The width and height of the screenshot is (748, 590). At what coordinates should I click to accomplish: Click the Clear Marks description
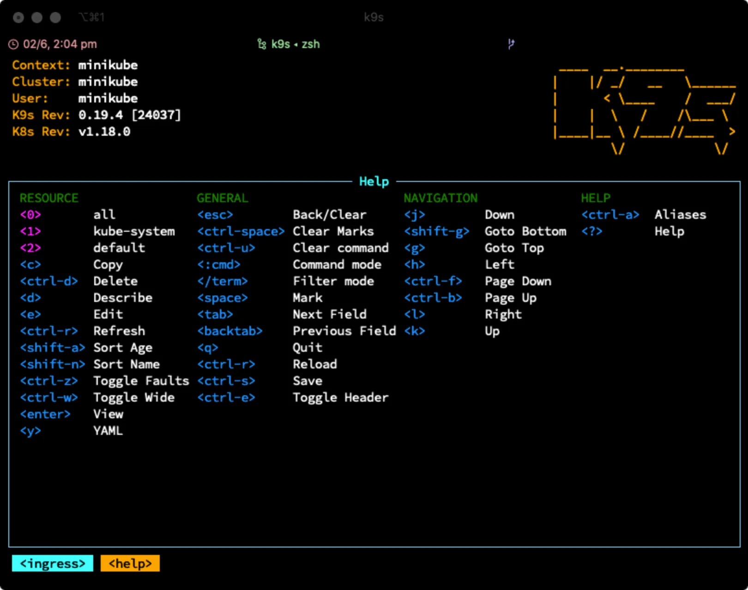click(x=333, y=231)
